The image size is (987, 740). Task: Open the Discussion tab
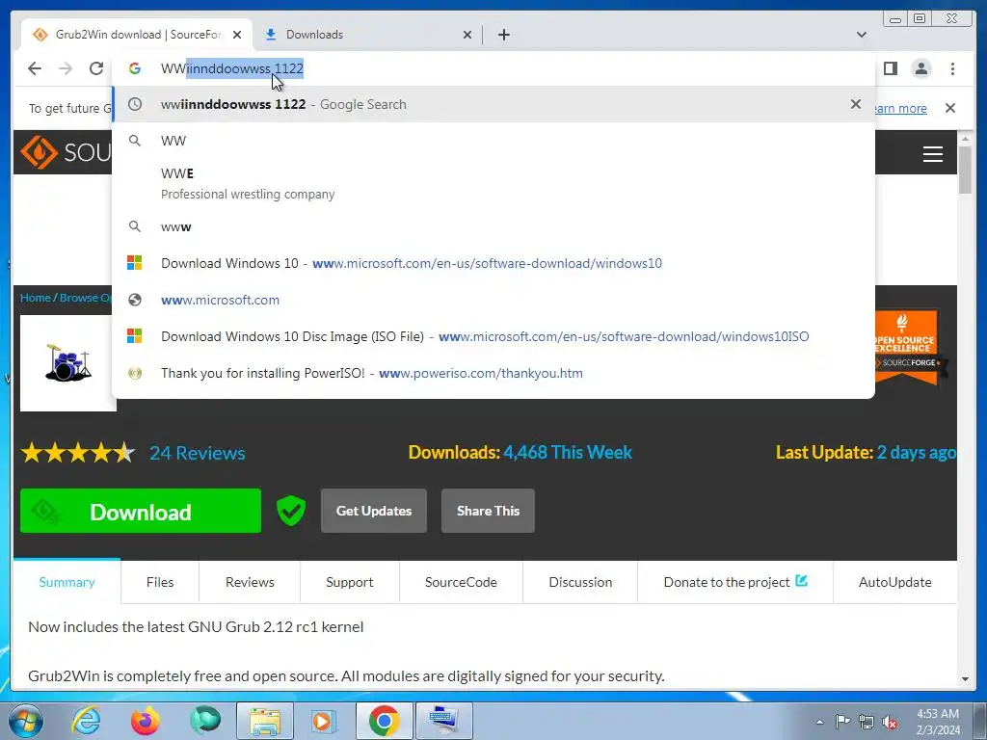tap(580, 582)
